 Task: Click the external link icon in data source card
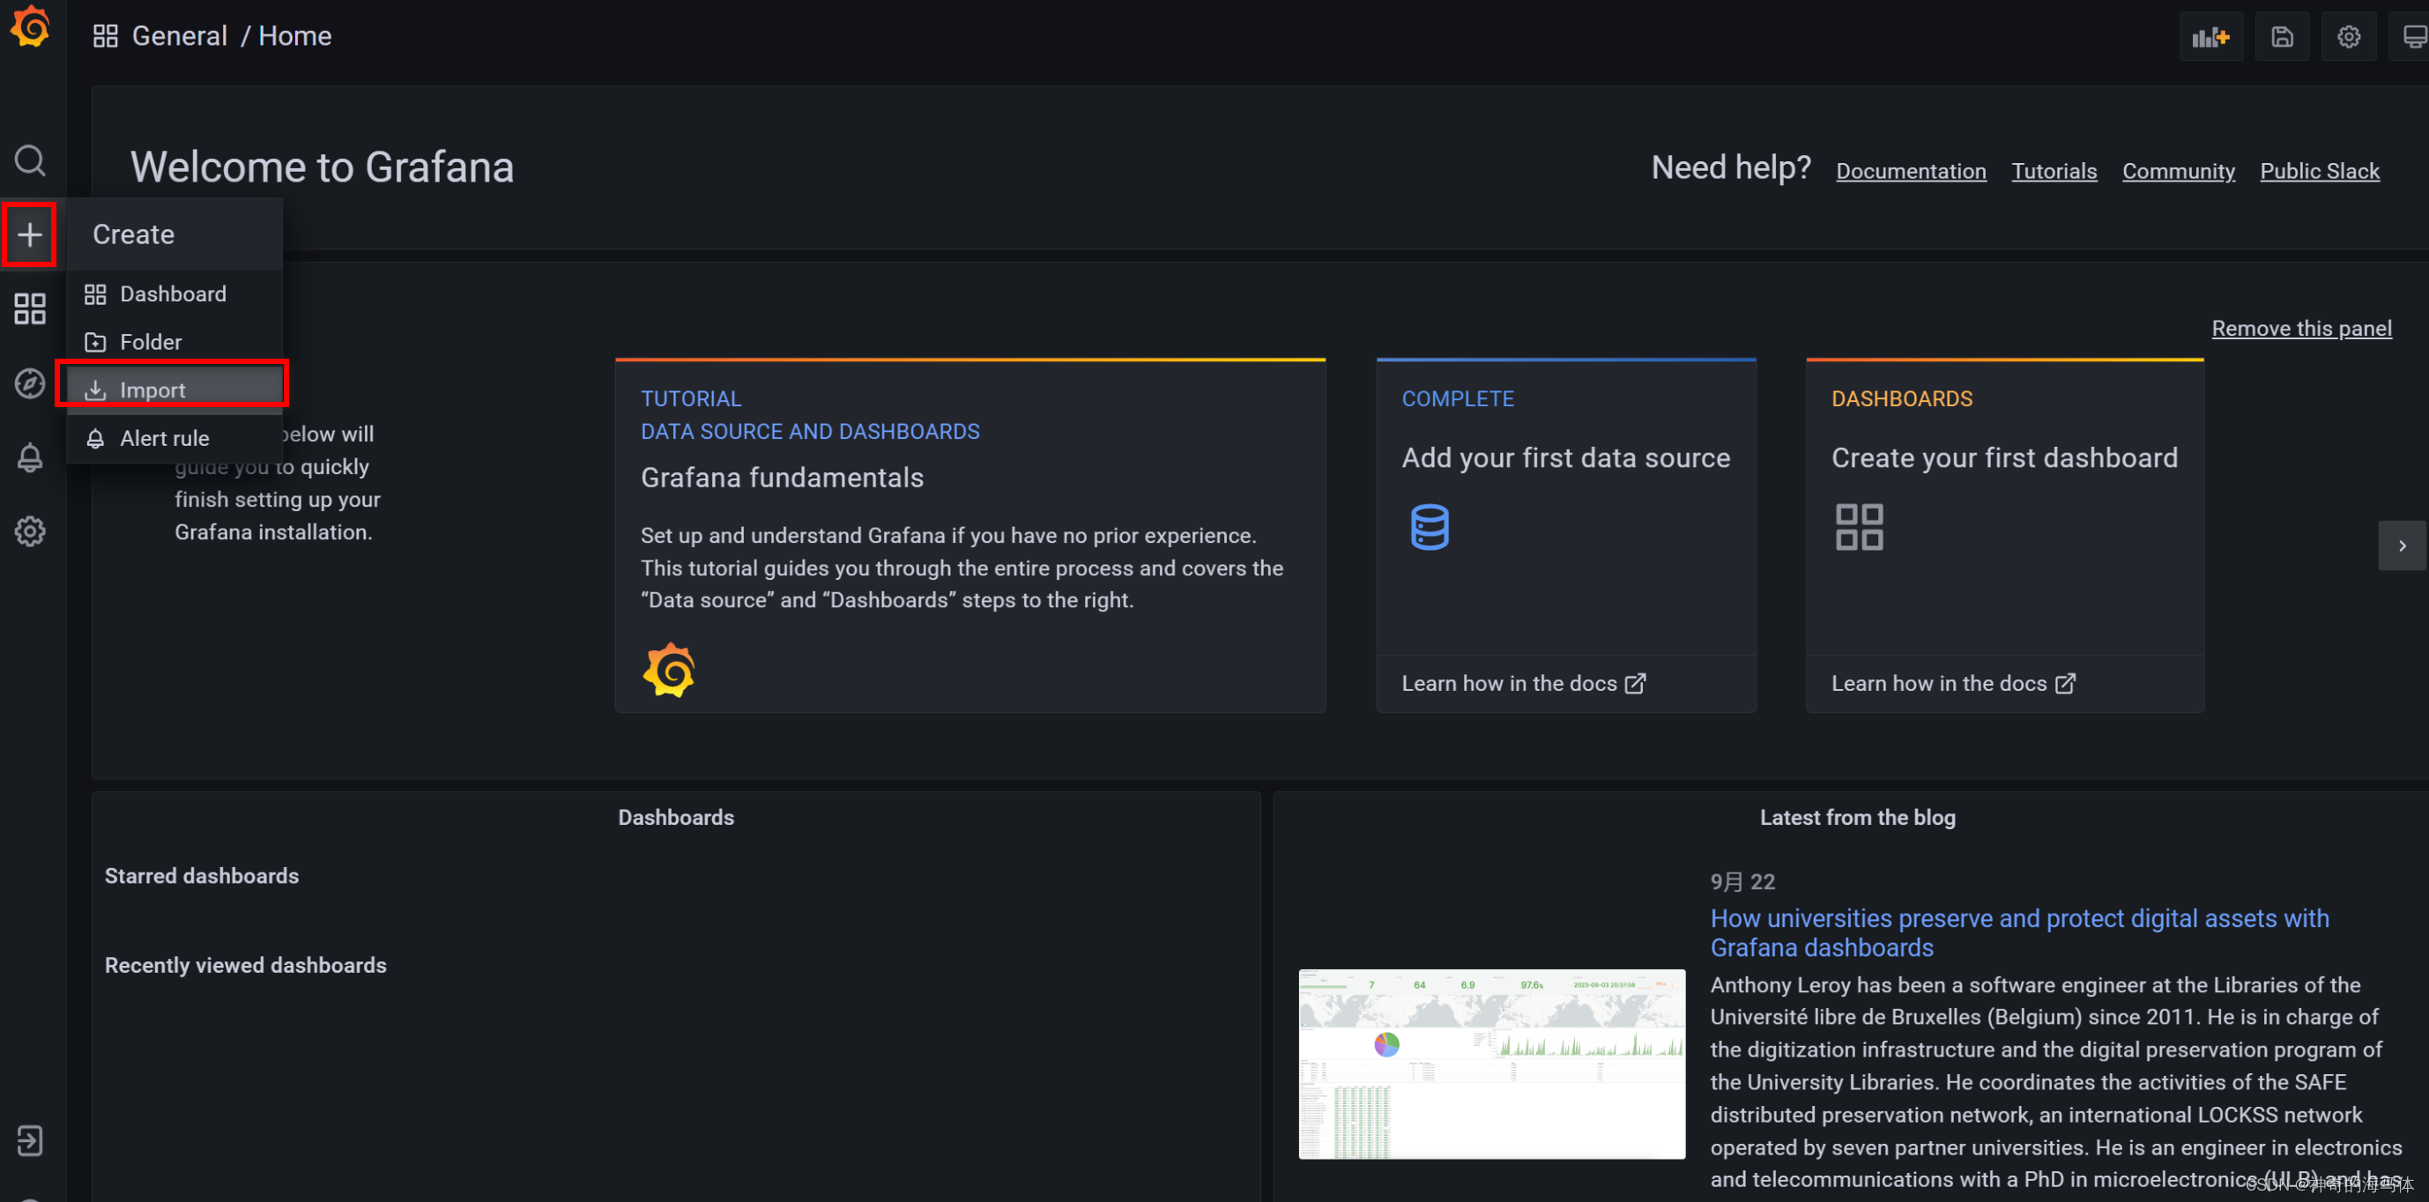[1635, 684]
